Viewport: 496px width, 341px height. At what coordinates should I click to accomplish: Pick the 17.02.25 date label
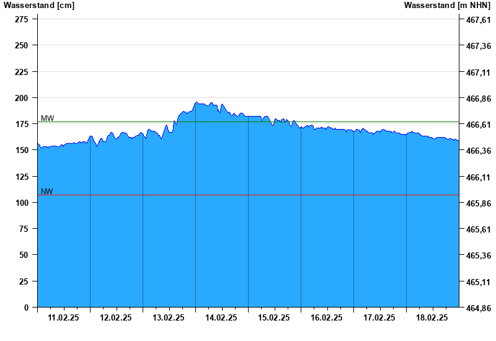[x=379, y=317]
